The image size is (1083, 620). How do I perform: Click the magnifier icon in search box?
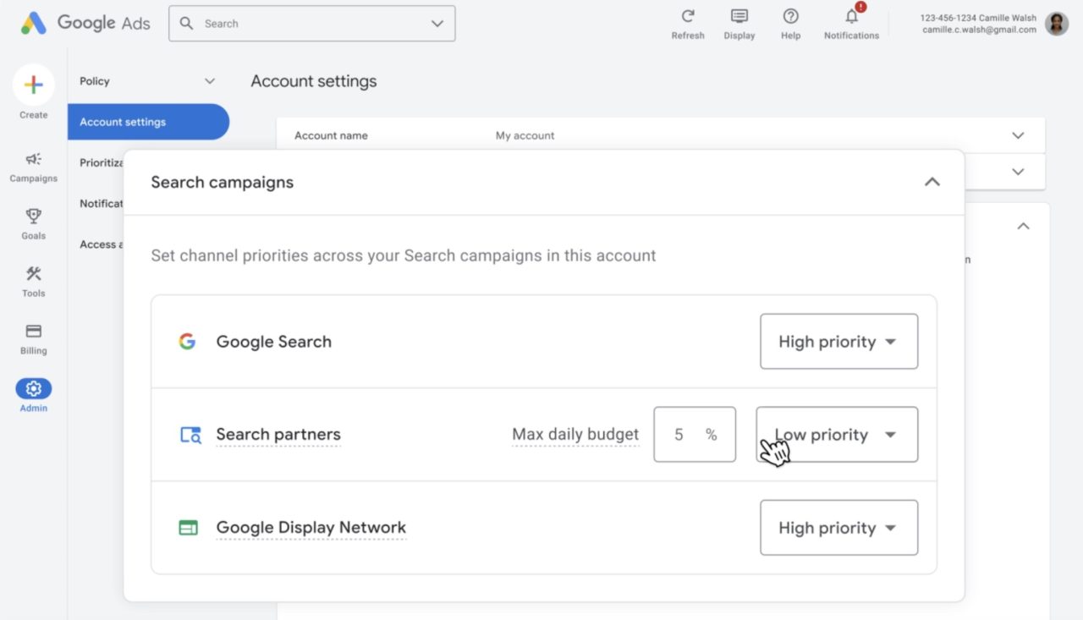(187, 24)
